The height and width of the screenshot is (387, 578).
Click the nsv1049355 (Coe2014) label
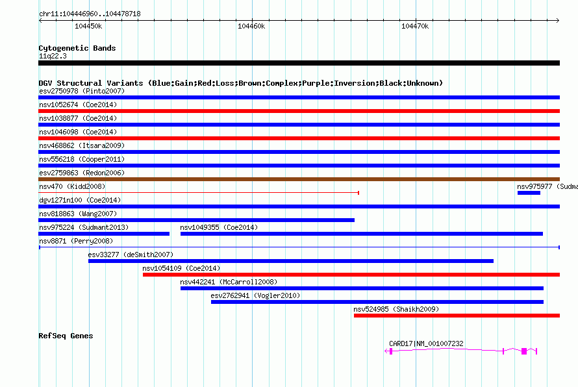click(219, 227)
